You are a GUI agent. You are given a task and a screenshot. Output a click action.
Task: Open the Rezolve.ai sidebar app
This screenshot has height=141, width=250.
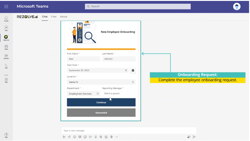[x=6, y=38]
